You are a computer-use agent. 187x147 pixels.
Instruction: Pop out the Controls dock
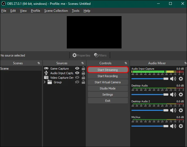point(126,63)
